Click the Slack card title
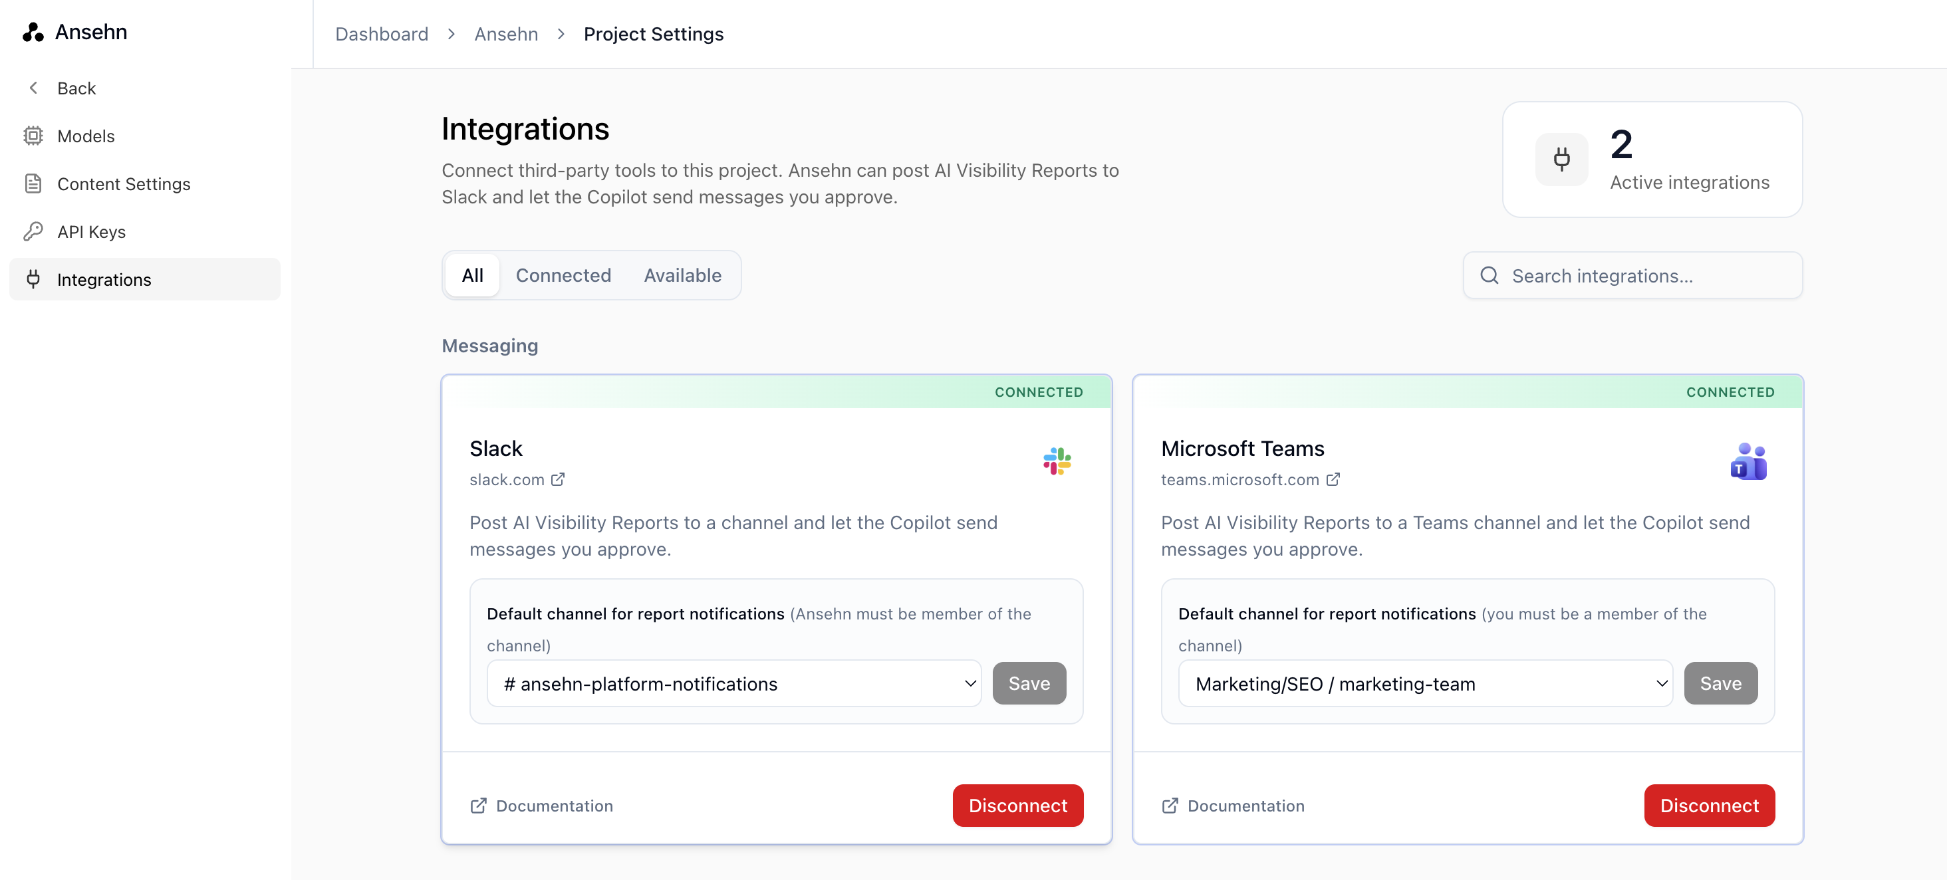The image size is (1947, 880). (x=496, y=449)
